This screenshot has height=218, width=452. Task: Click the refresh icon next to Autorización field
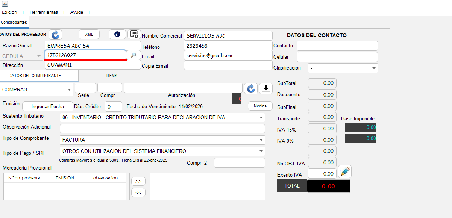pos(250,89)
